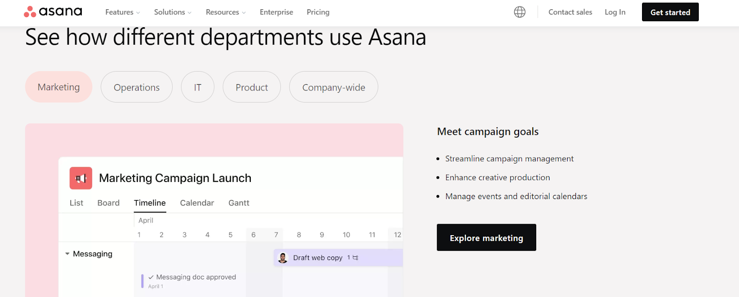Viewport: 739px width, 297px height.
Task: Click date 10 in the timeline header
Action: 346,235
